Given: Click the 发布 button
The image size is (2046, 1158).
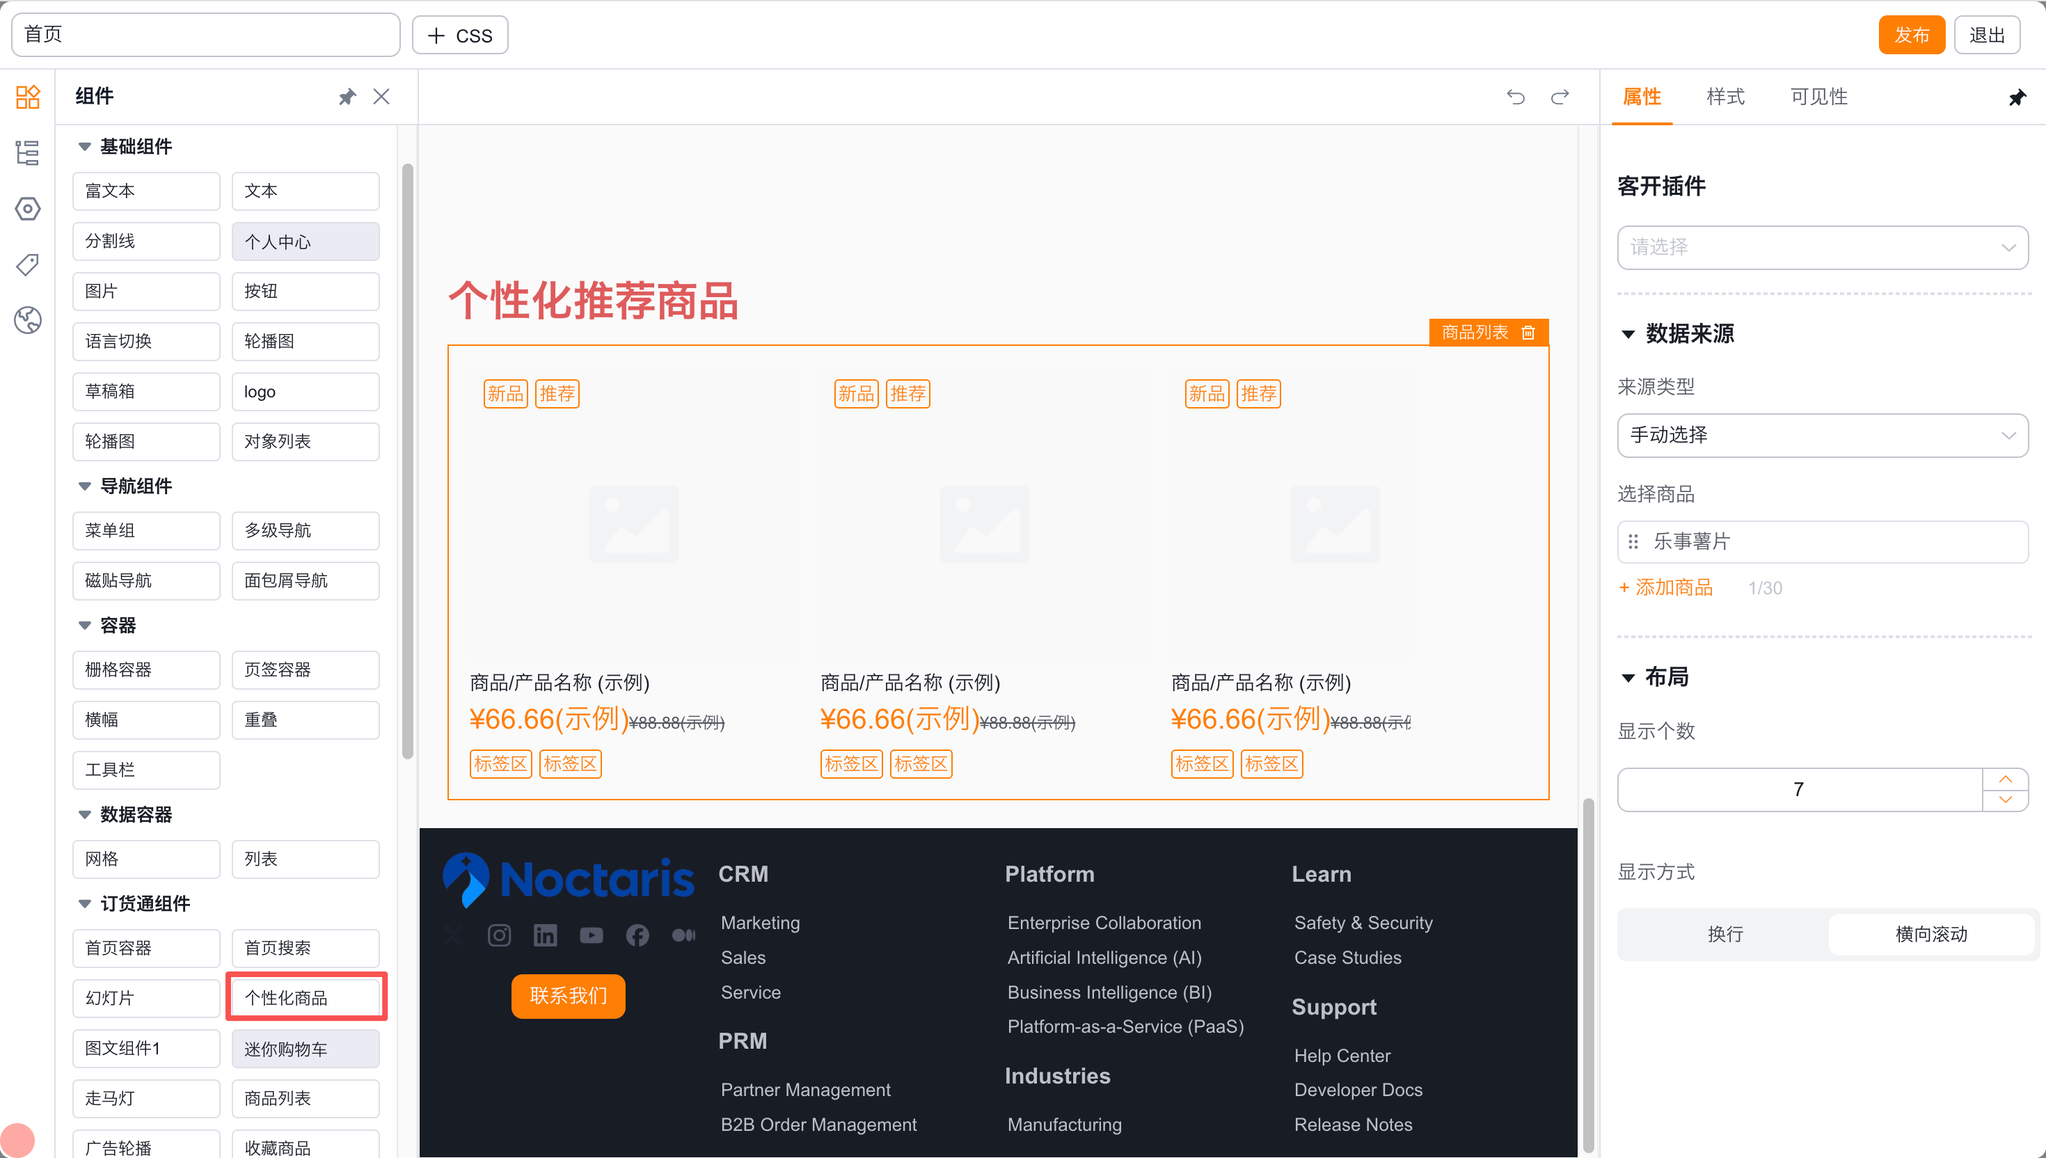Looking at the screenshot, I should click(1911, 35).
